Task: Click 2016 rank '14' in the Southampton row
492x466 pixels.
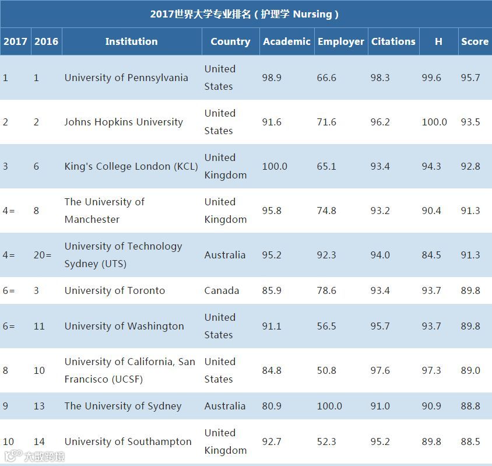Action: [x=39, y=442]
